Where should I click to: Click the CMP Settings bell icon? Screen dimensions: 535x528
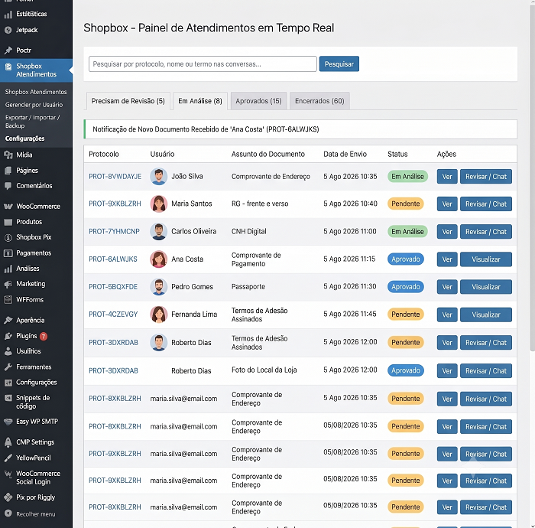pos(8,442)
